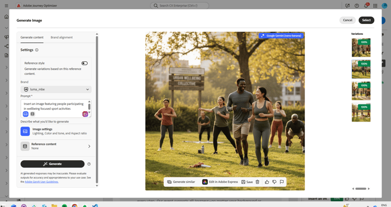Screen dimensions: 391x207
Task: Select the Generate content tab
Action: pyautogui.click(x=32, y=37)
